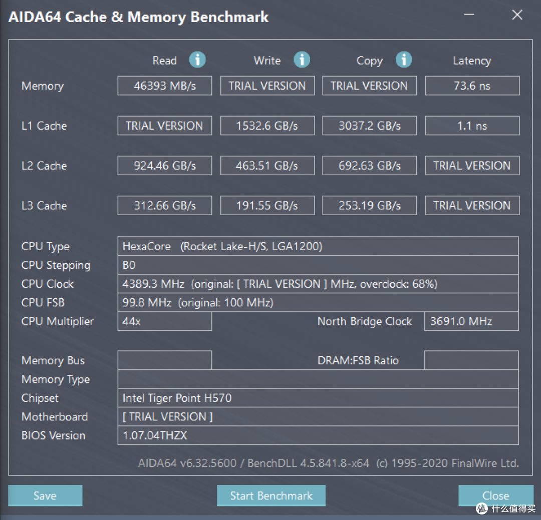Select the CPU Multiplier 44x field
Viewport: 541px width, 520px height.
coord(165,321)
